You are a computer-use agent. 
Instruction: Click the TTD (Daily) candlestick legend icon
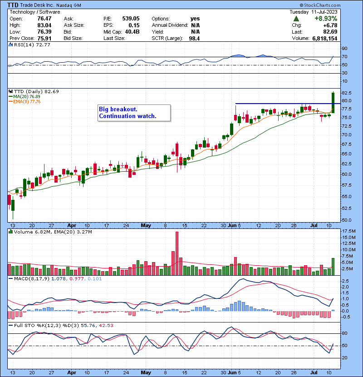tap(10, 91)
